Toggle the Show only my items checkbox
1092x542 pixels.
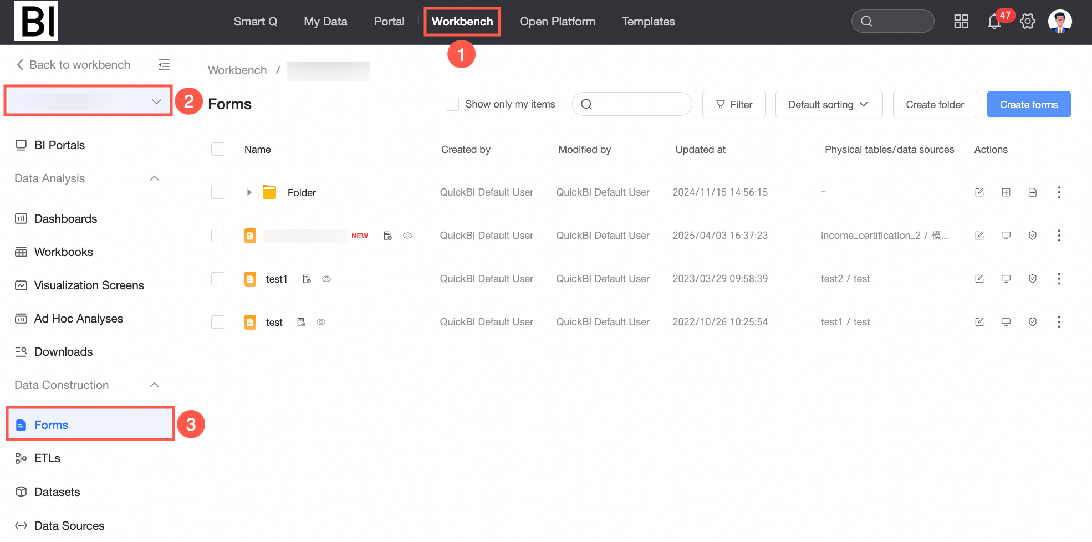[452, 104]
